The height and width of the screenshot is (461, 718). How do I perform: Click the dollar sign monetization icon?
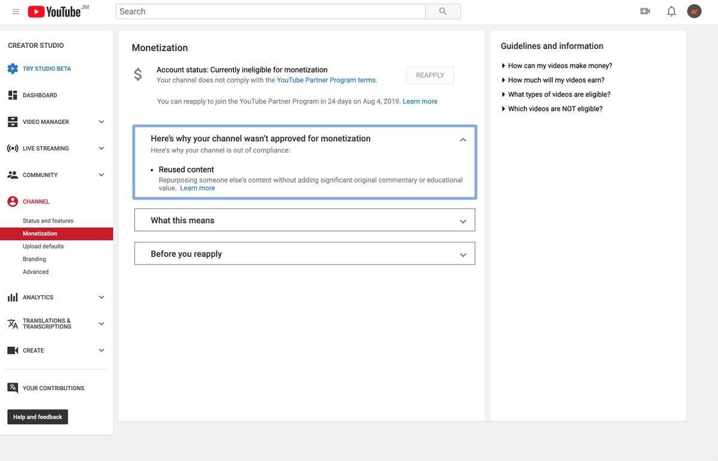(138, 74)
